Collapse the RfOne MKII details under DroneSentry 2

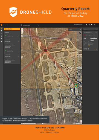click(18, 57)
